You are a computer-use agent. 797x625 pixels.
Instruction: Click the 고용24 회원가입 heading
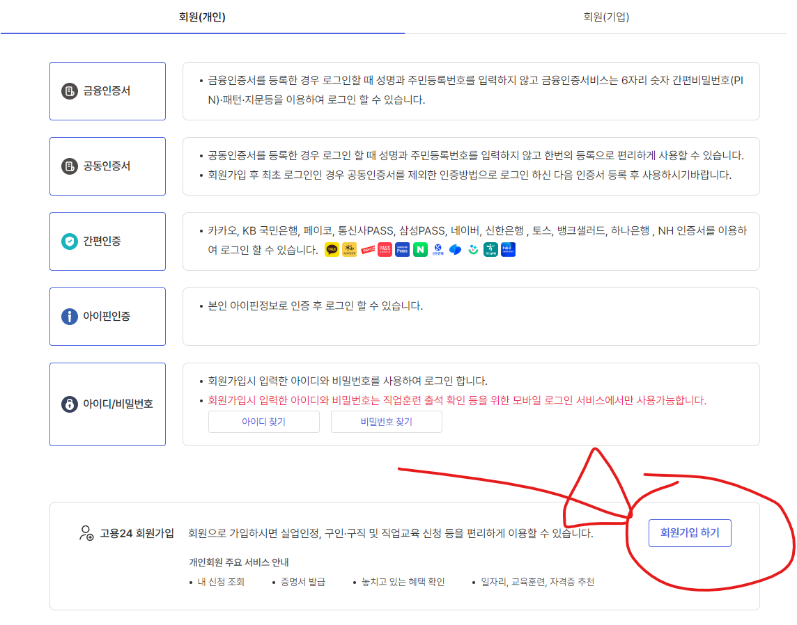[x=137, y=534]
